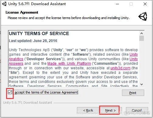
Task: Click the license scrollbar down arrow
Action: point(142,84)
